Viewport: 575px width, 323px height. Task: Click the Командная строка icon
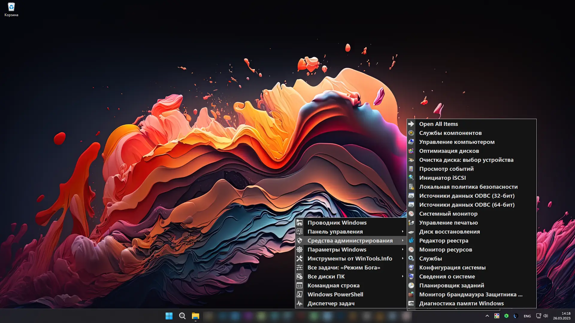(299, 285)
